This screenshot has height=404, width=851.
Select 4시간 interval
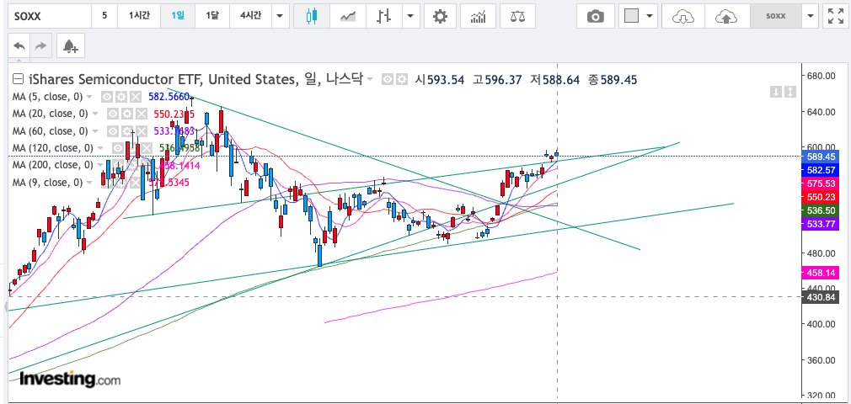click(x=251, y=16)
